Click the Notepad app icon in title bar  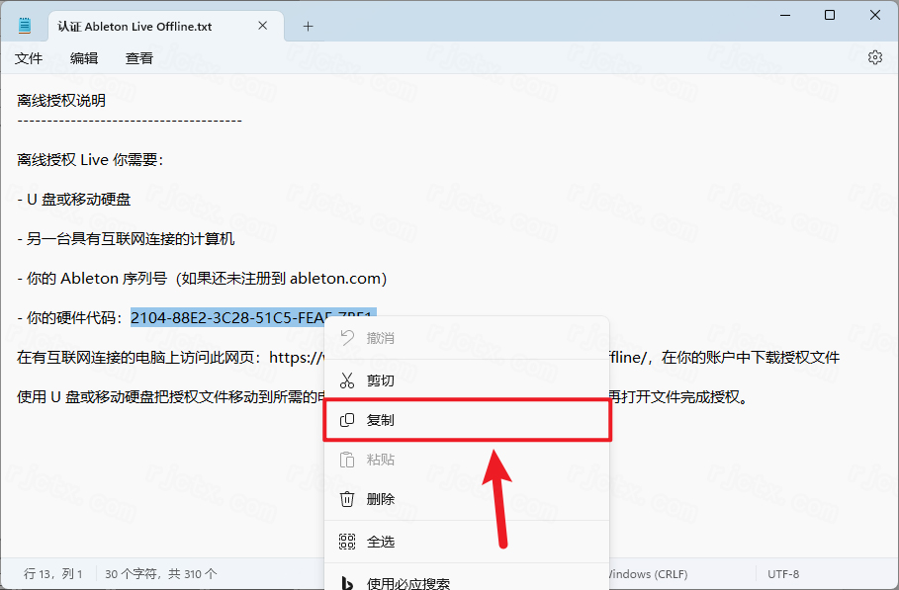point(25,27)
